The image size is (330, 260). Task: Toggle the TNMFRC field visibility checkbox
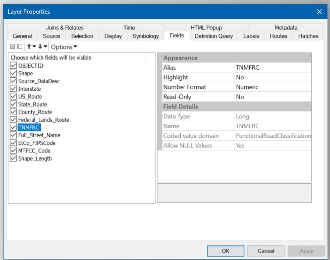13,127
